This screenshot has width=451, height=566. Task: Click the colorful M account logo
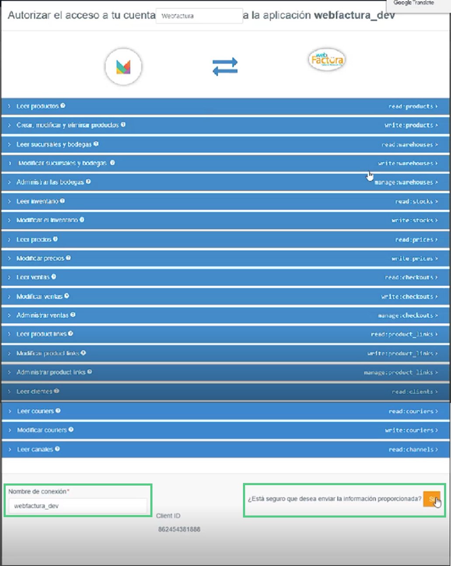click(123, 66)
